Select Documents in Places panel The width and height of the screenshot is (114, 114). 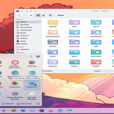coord(28,27)
